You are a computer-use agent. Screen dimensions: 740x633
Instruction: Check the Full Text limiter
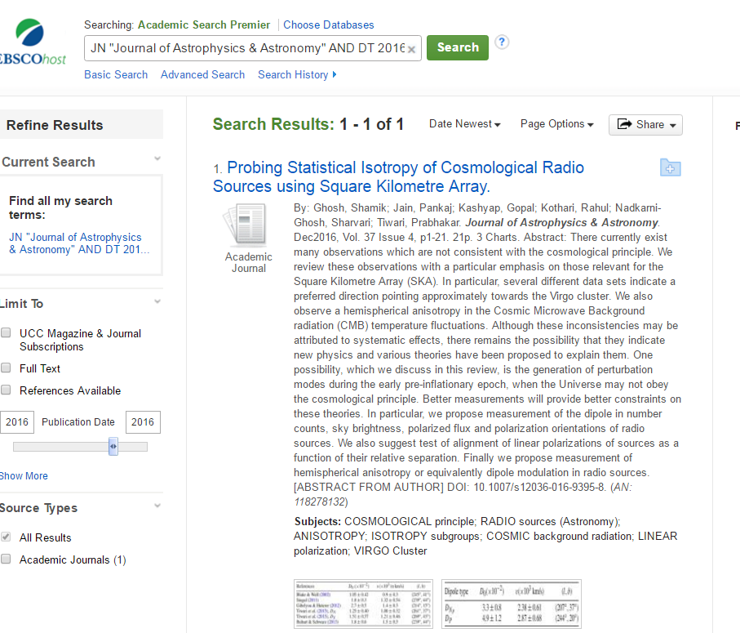click(7, 368)
